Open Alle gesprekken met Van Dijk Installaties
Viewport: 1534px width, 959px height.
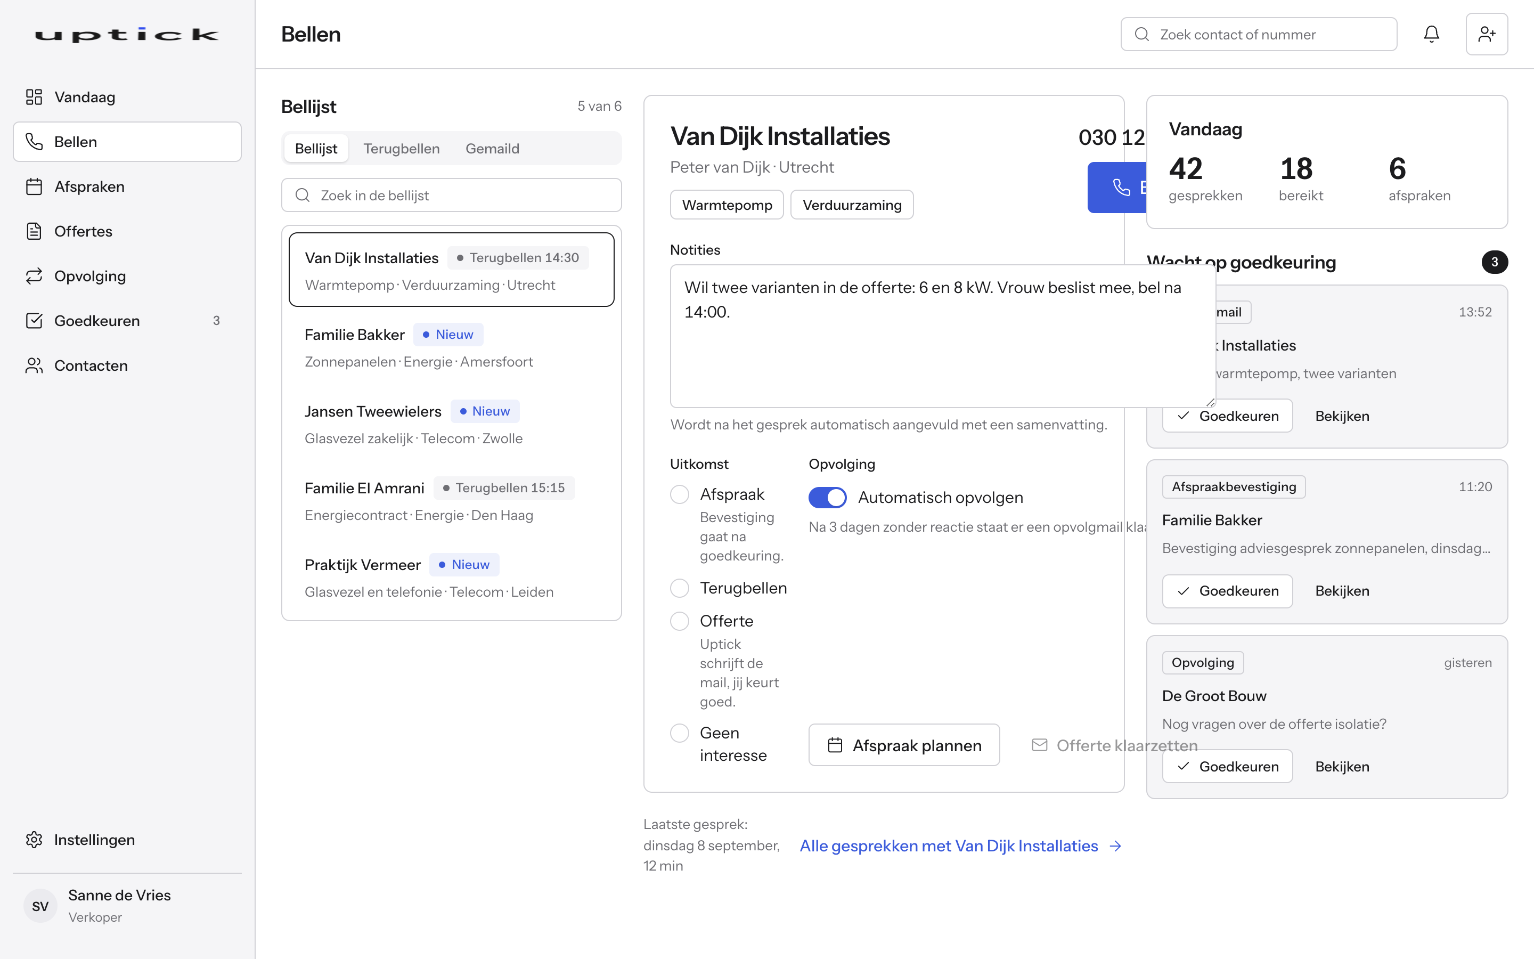960,846
